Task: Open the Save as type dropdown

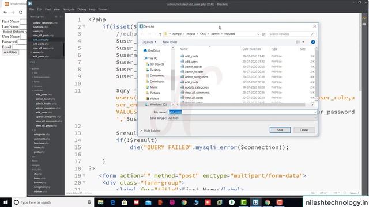Action: 242,118
